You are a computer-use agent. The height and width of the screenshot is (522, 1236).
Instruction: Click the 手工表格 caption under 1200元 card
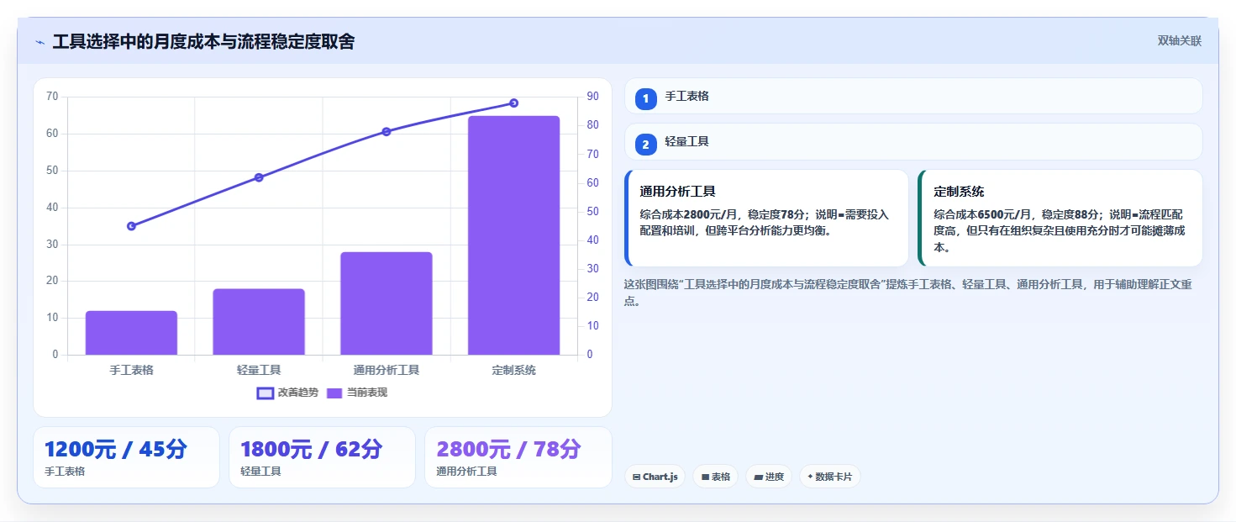(65, 472)
